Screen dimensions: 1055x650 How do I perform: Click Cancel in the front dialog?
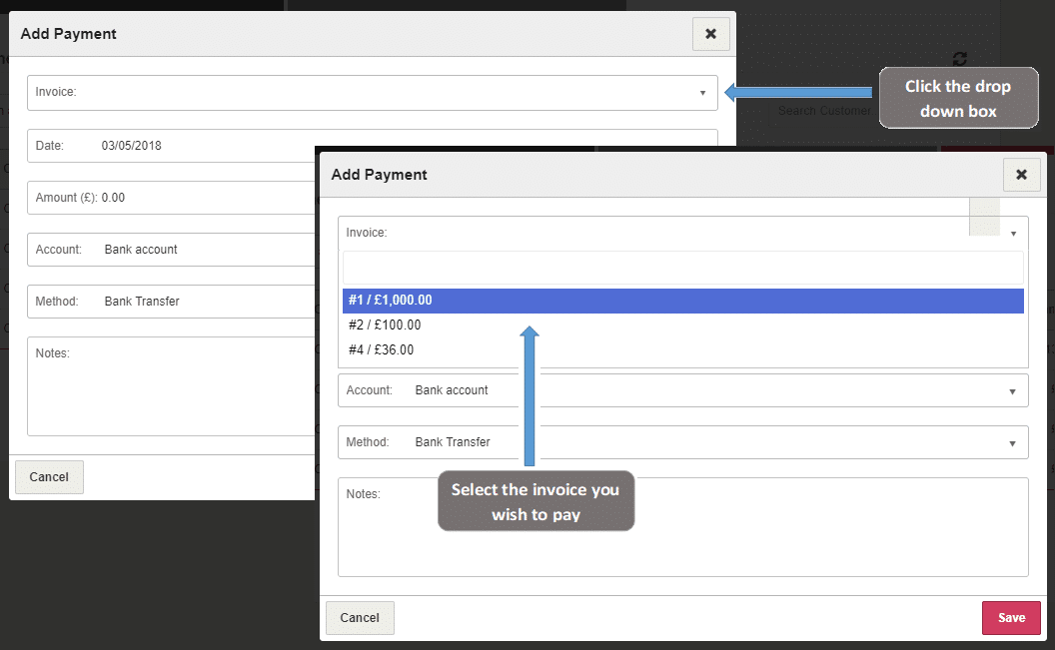tap(360, 618)
